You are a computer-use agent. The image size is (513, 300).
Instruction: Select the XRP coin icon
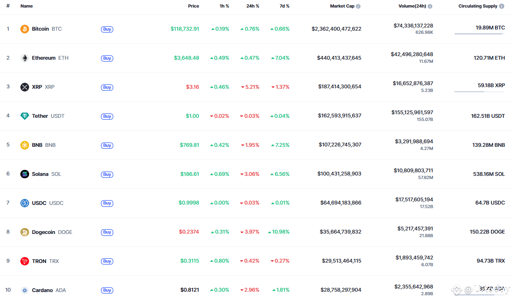[24, 87]
